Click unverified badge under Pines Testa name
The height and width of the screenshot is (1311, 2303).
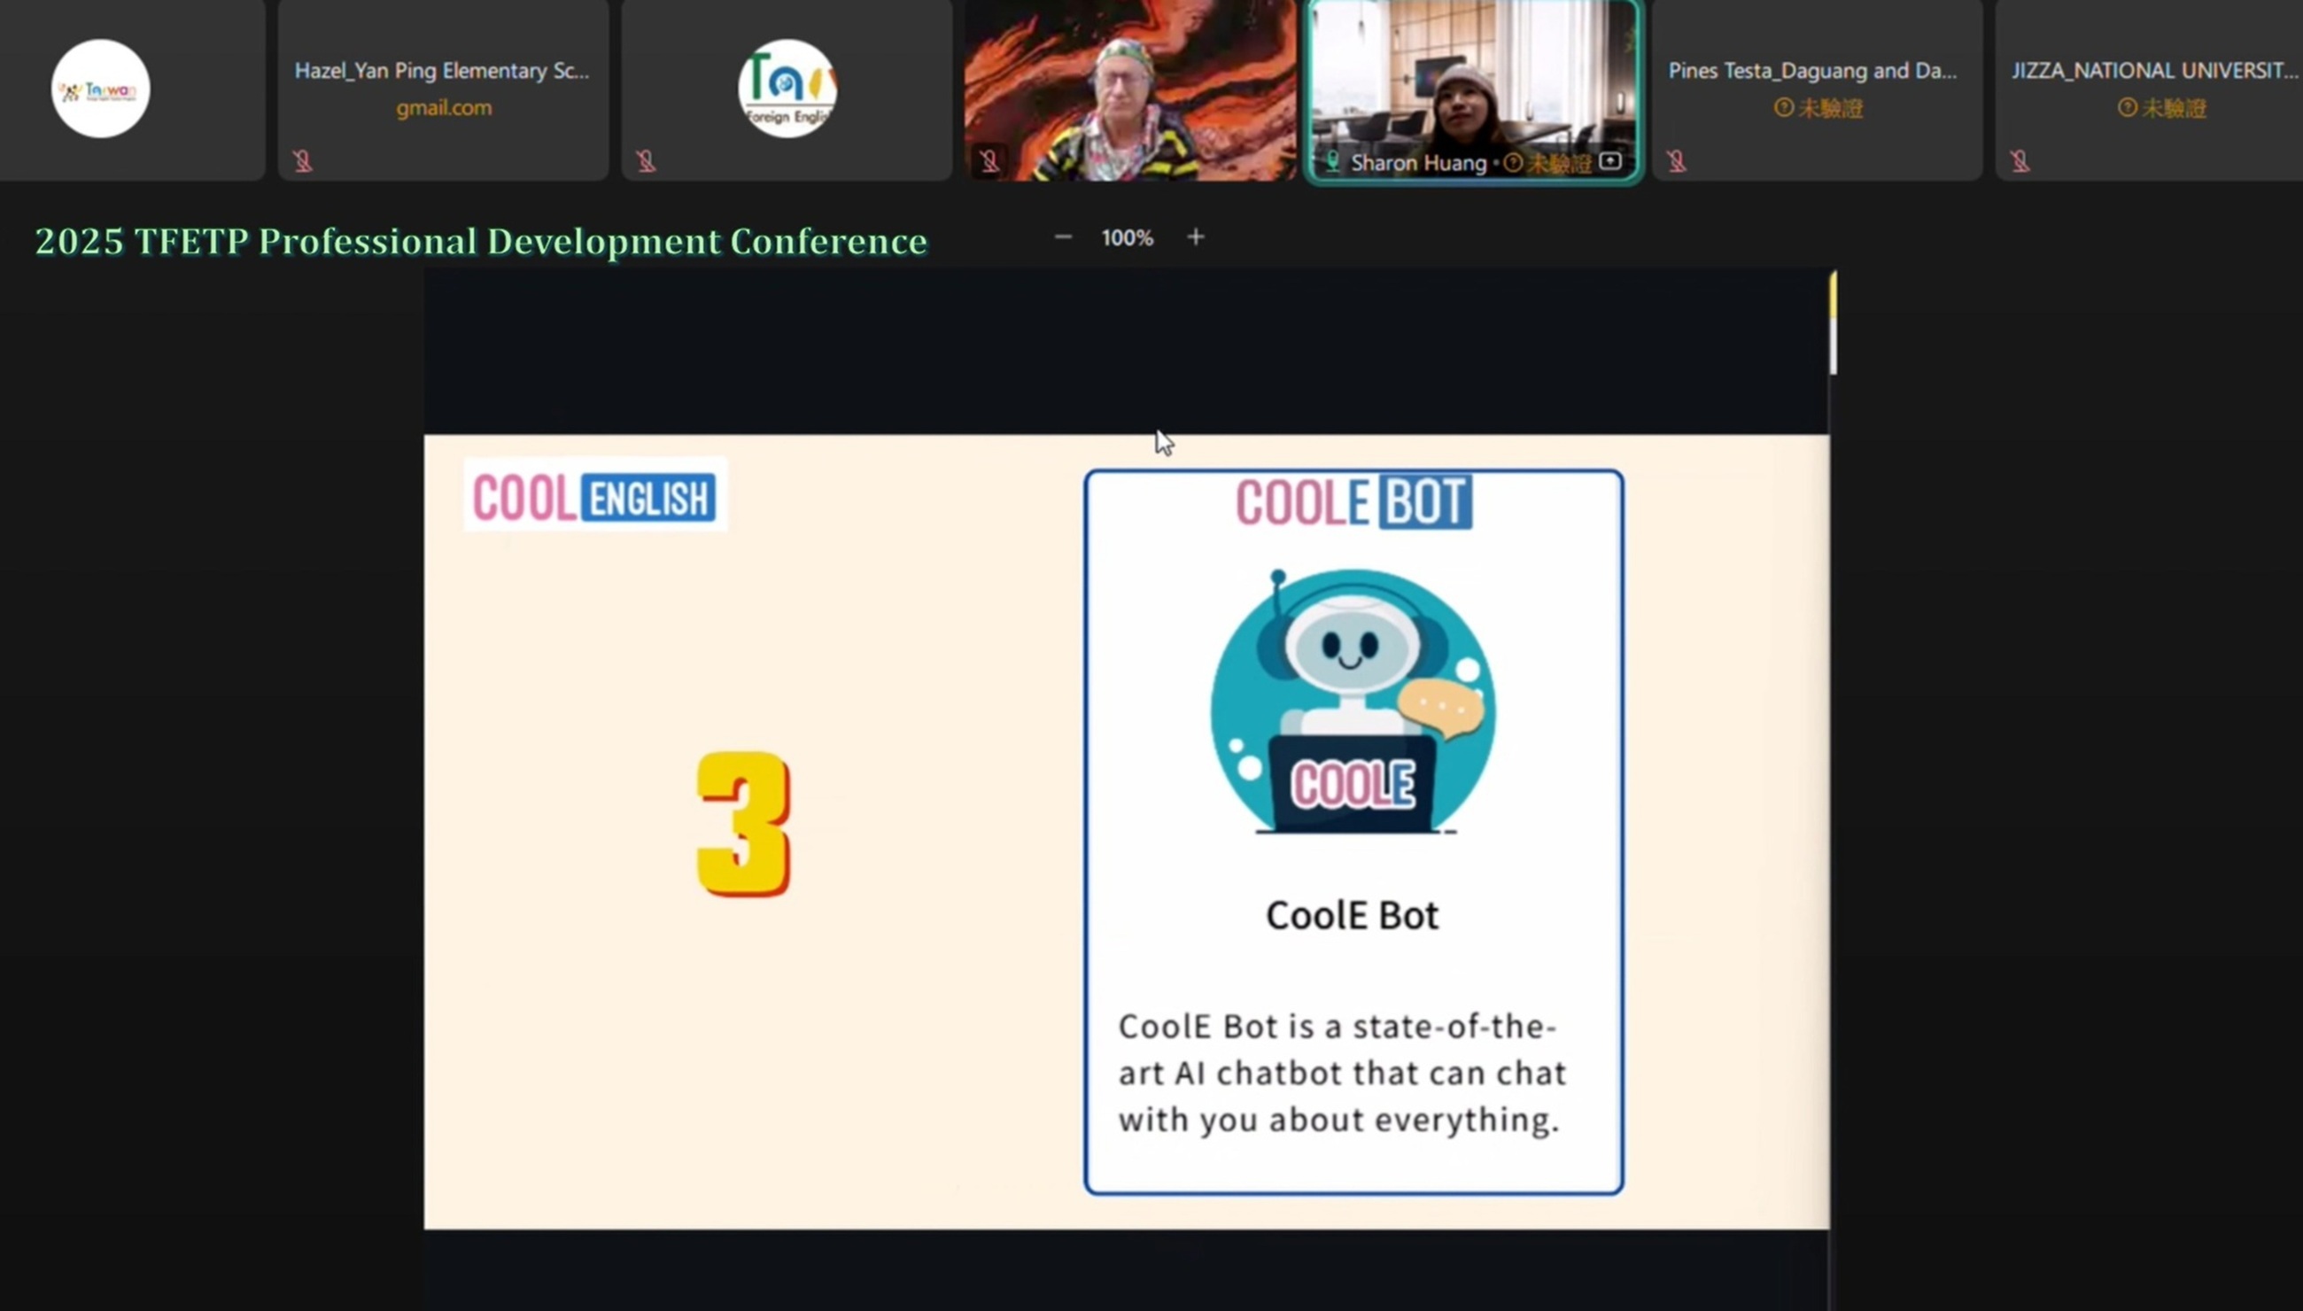1818,108
